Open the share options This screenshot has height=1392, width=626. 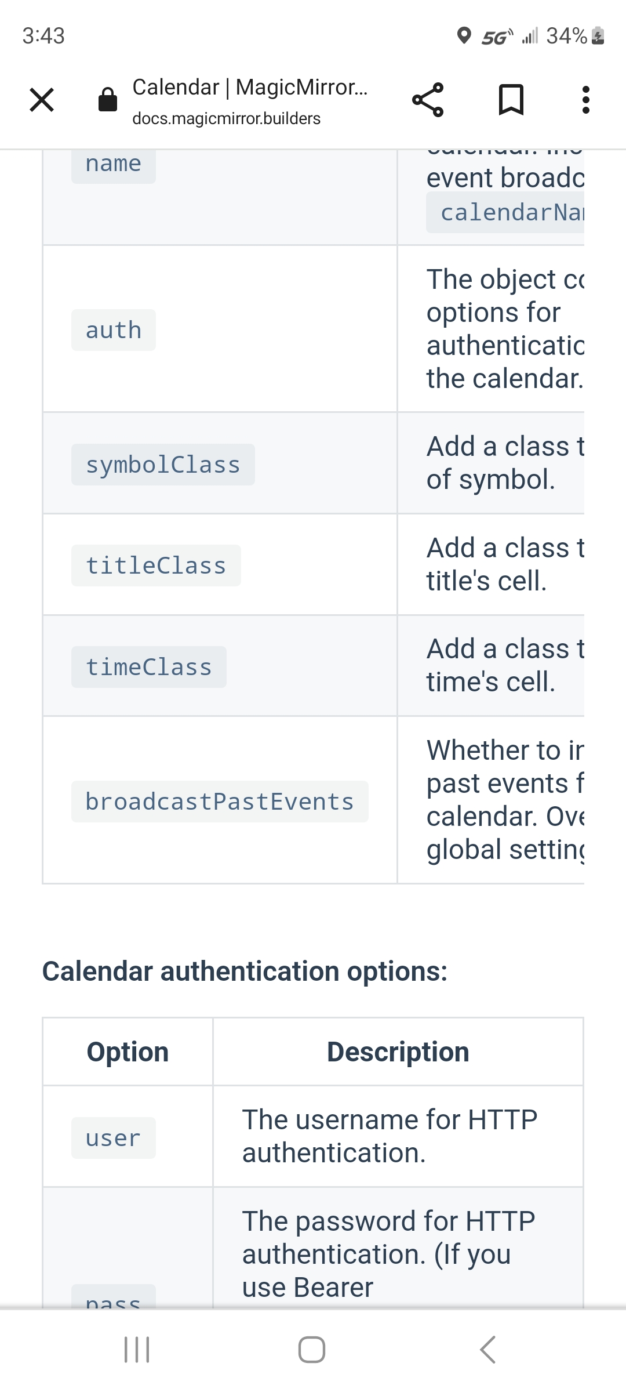[430, 100]
